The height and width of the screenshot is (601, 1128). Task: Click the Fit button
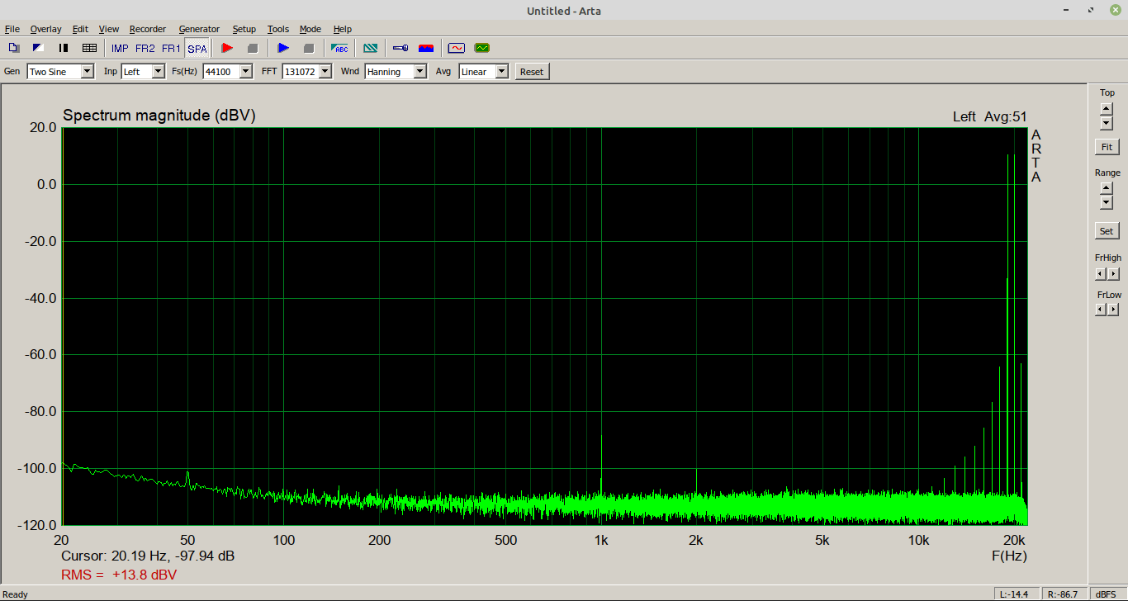click(x=1107, y=147)
